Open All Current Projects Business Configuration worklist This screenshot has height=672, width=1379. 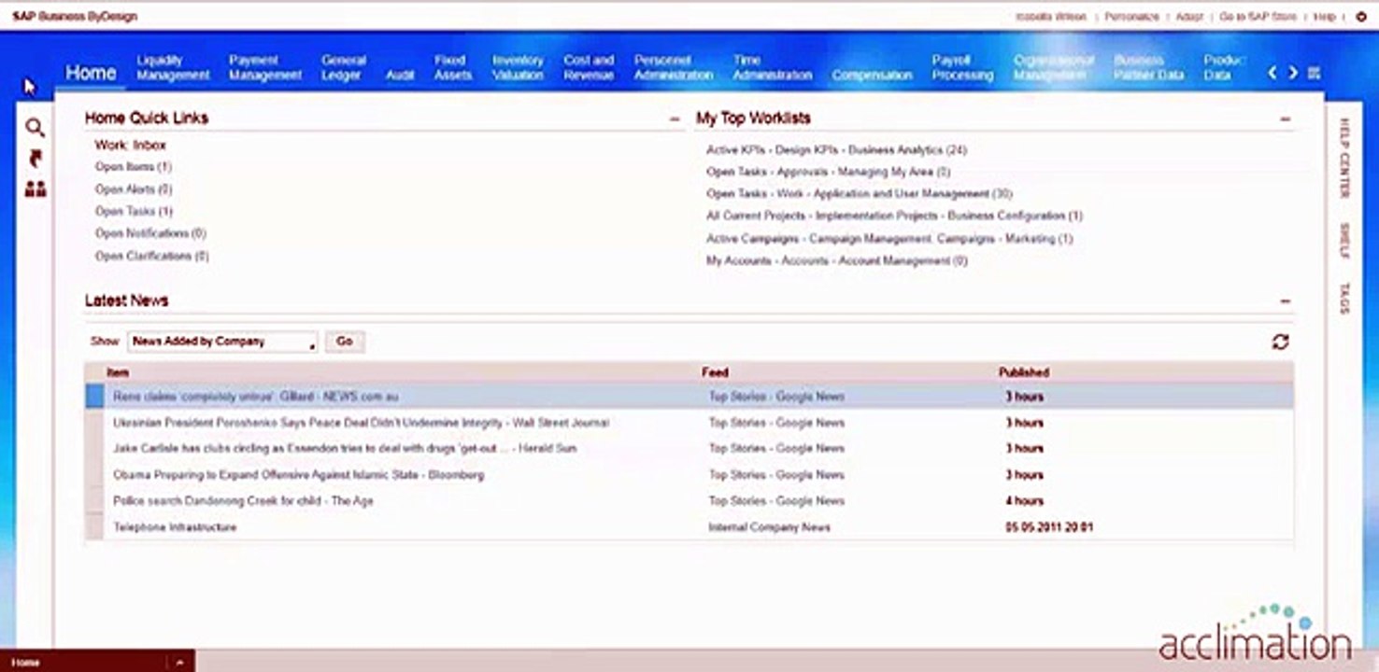pyautogui.click(x=894, y=217)
